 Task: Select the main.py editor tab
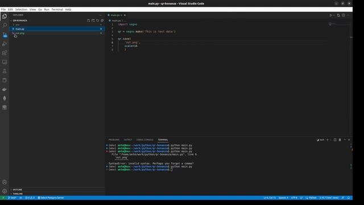[x=117, y=15]
